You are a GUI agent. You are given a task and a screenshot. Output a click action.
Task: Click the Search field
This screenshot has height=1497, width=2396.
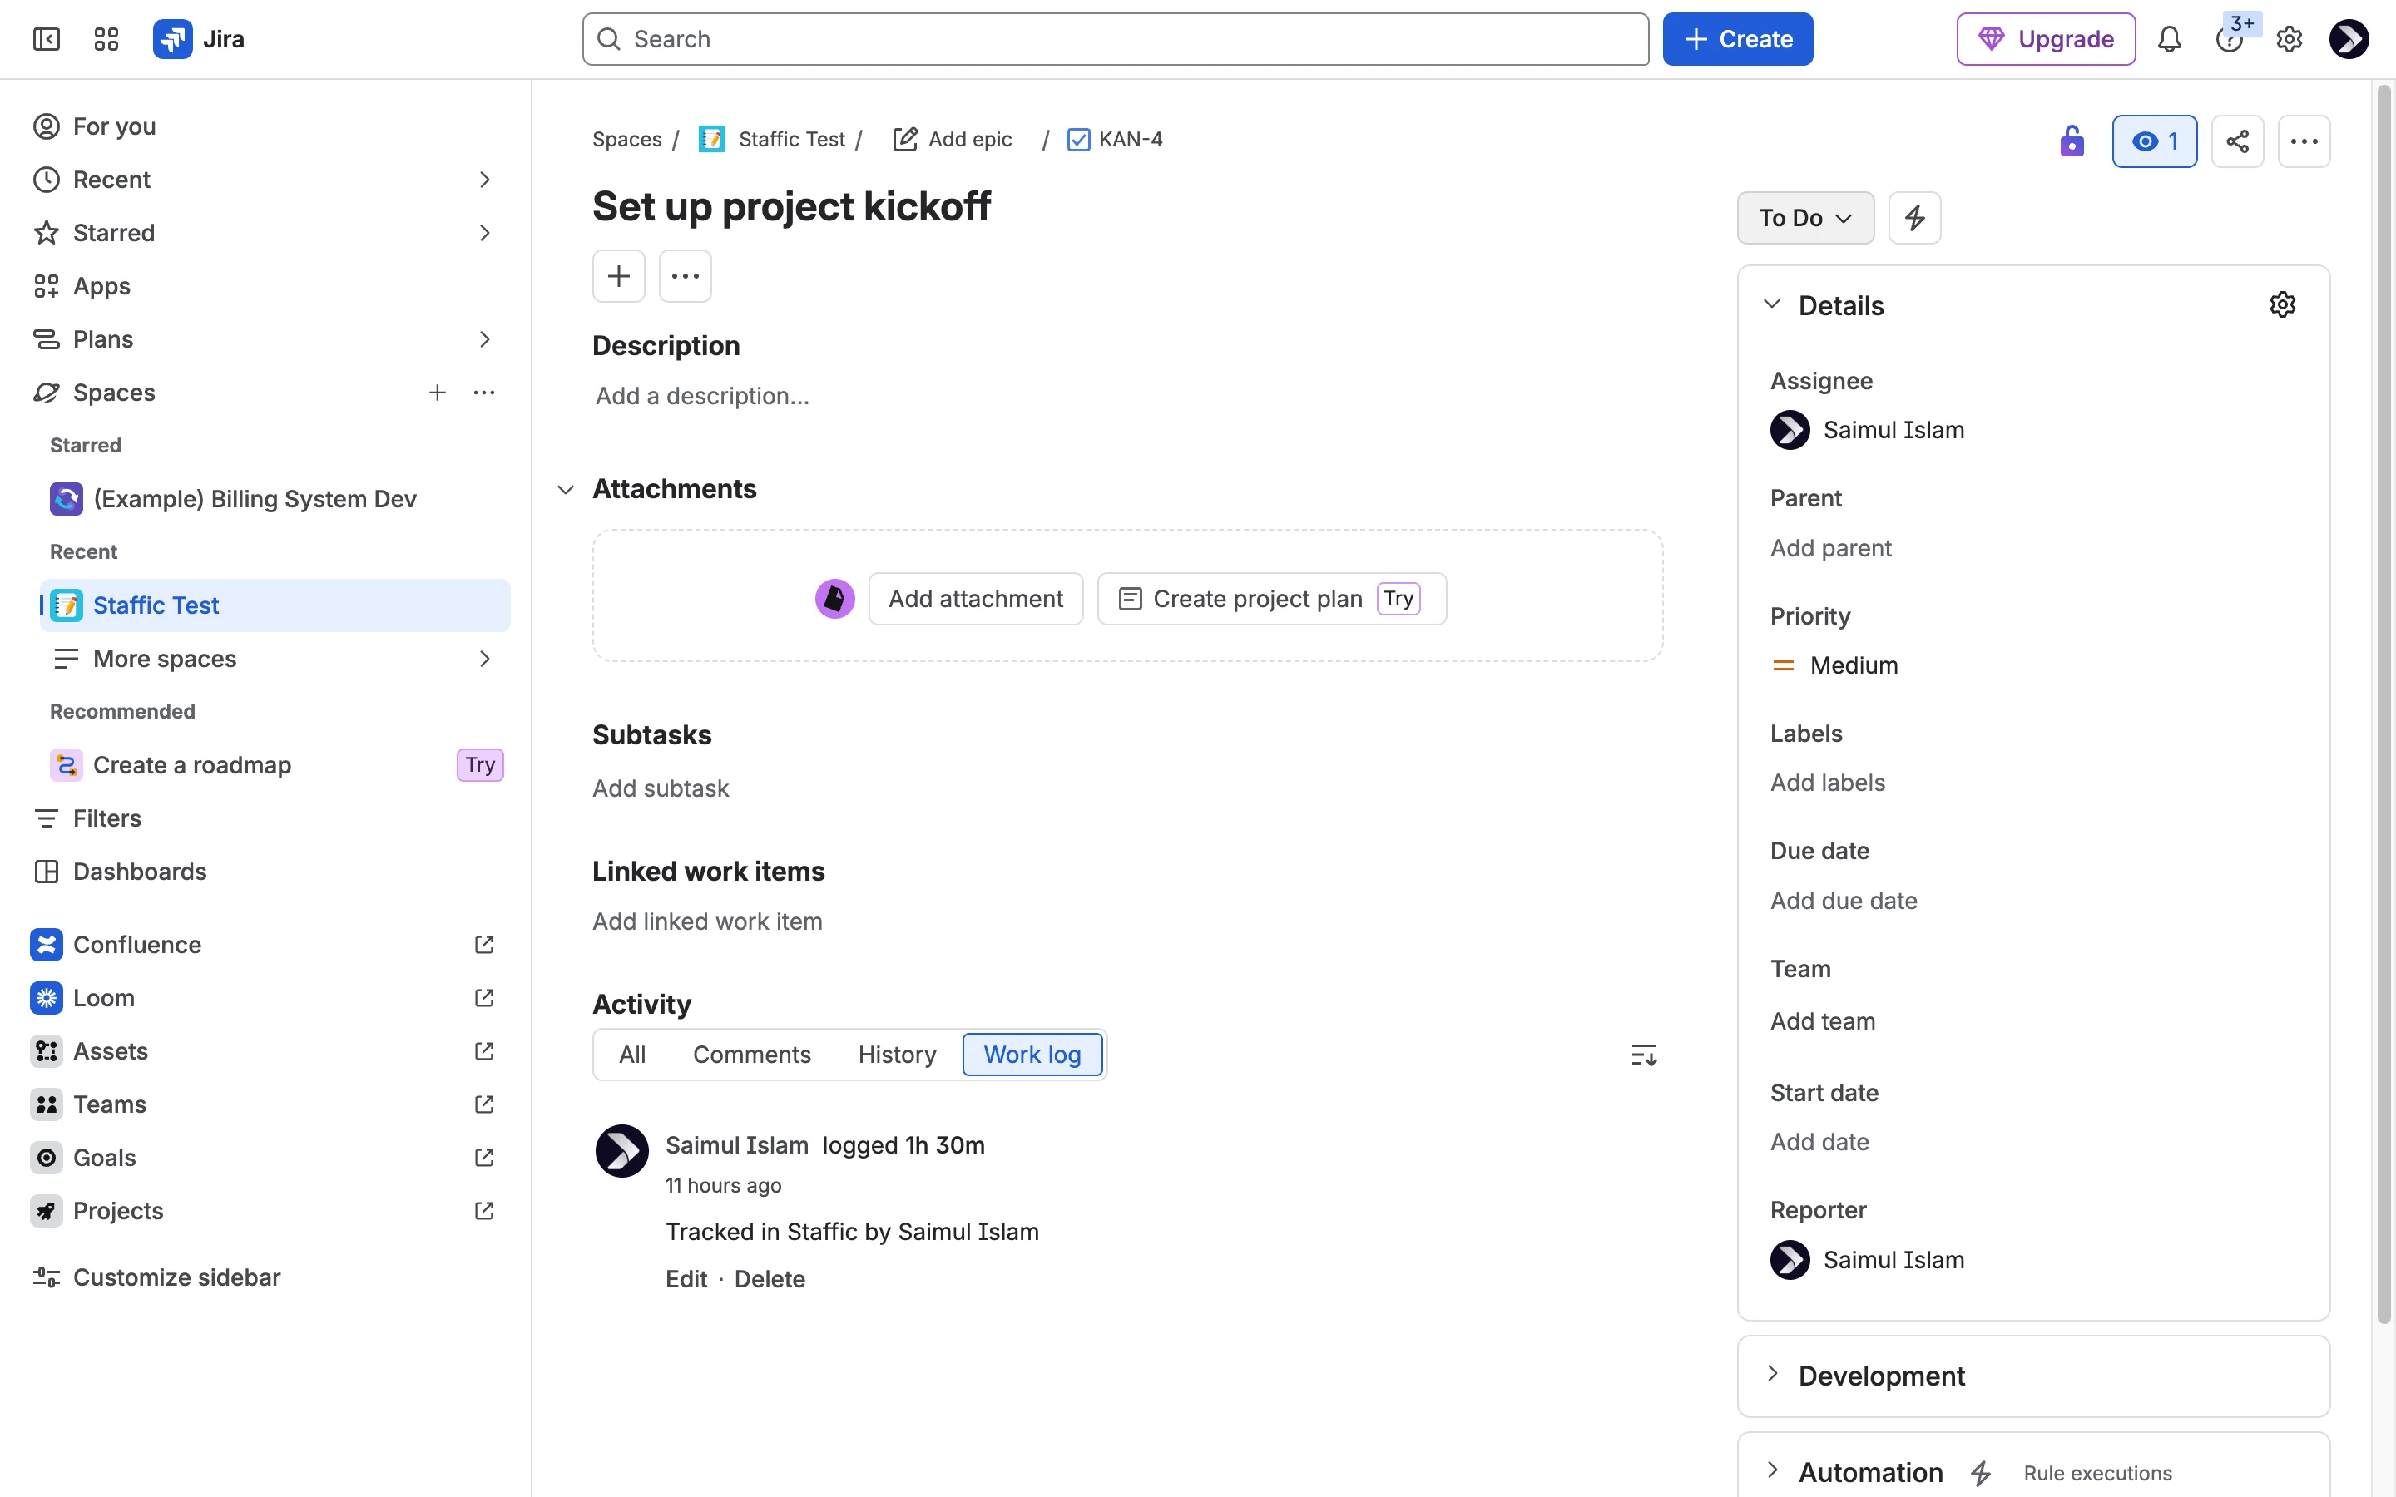click(x=1115, y=38)
